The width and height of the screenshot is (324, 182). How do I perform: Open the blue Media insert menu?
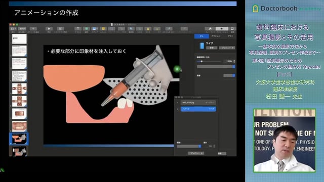(95, 29)
